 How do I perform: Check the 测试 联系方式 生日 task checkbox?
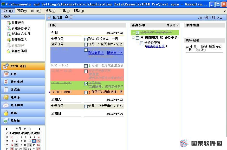[86, 39]
